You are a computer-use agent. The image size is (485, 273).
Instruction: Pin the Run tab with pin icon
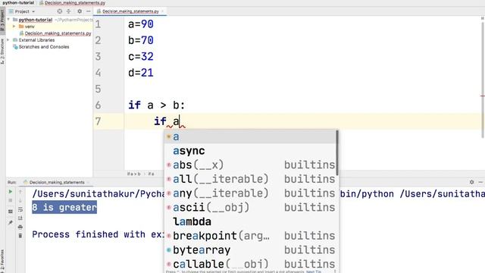pyautogui.click(x=10, y=222)
